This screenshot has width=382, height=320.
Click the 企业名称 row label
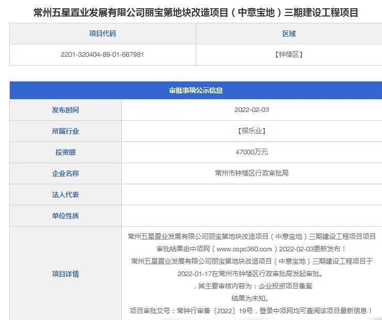click(65, 173)
